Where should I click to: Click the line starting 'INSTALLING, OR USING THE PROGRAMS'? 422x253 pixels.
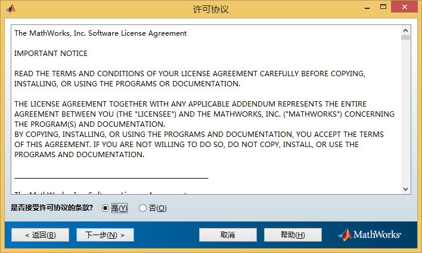coord(127,84)
